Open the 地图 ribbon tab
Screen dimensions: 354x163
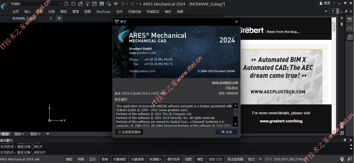point(180,11)
